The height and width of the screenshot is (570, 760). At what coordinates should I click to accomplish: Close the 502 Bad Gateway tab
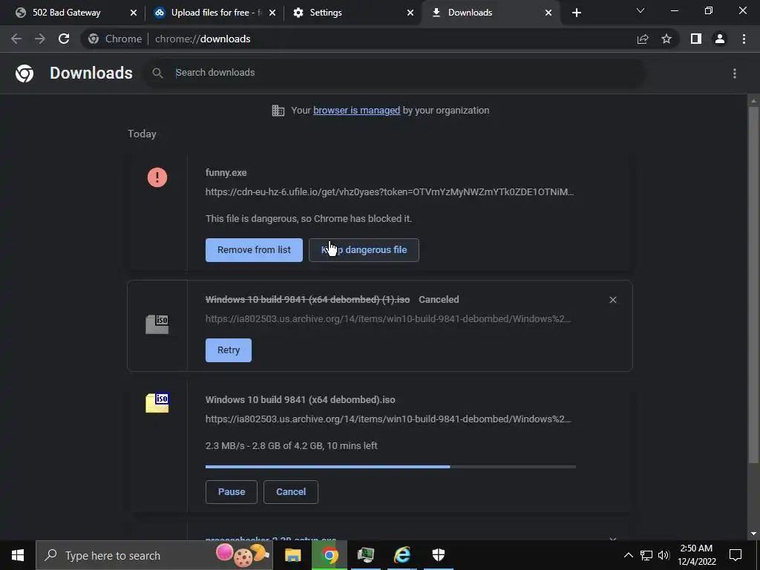click(x=134, y=13)
